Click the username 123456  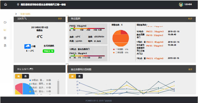[x=188, y=4]
